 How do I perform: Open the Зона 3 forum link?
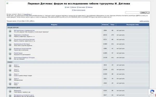pos(16,74)
